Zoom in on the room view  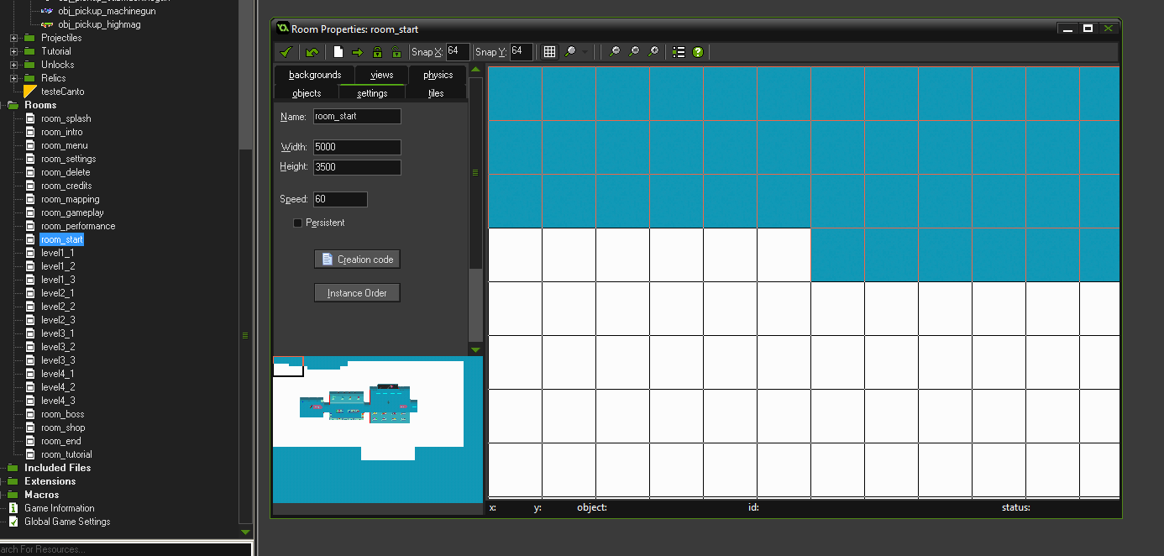[653, 52]
